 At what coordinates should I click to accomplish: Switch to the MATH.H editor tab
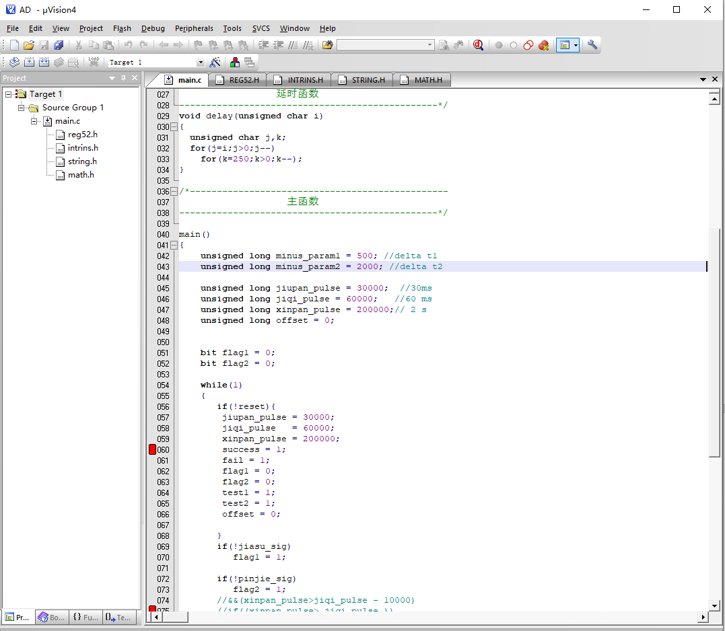pyautogui.click(x=421, y=80)
